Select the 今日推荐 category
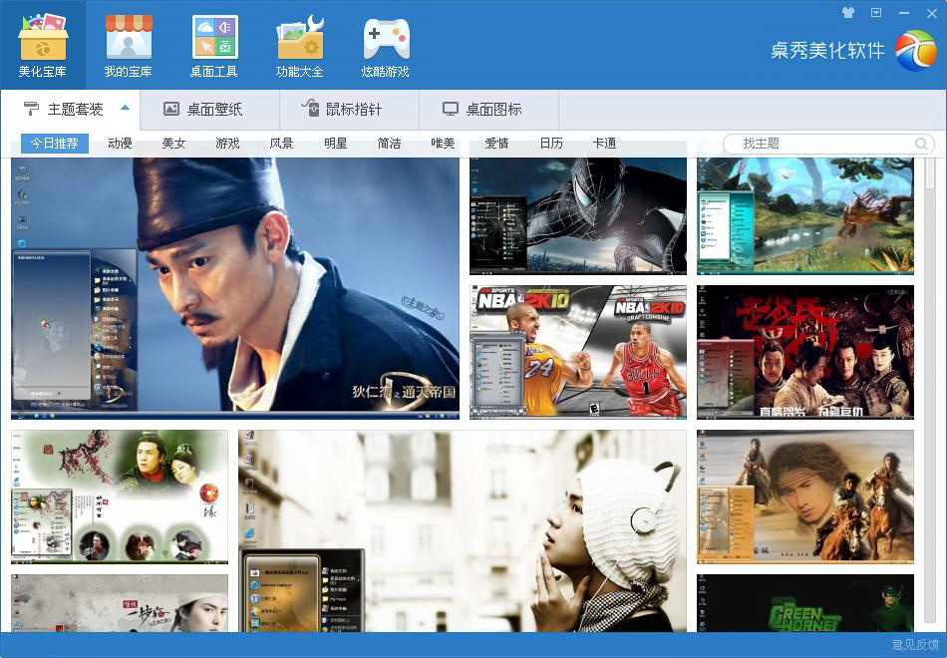947x658 pixels. 55,144
